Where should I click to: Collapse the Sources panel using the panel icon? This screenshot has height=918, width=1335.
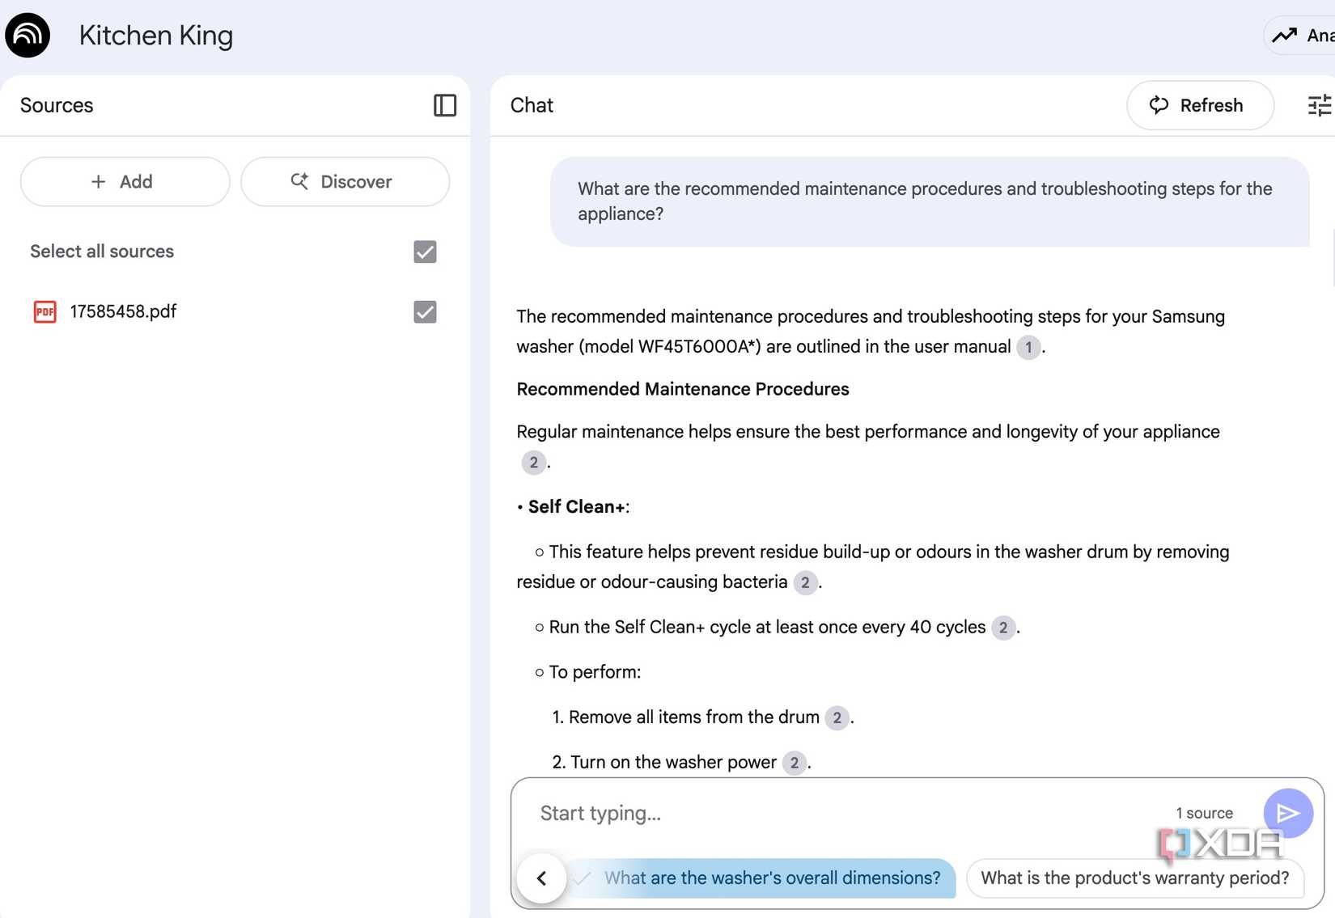pyautogui.click(x=444, y=105)
